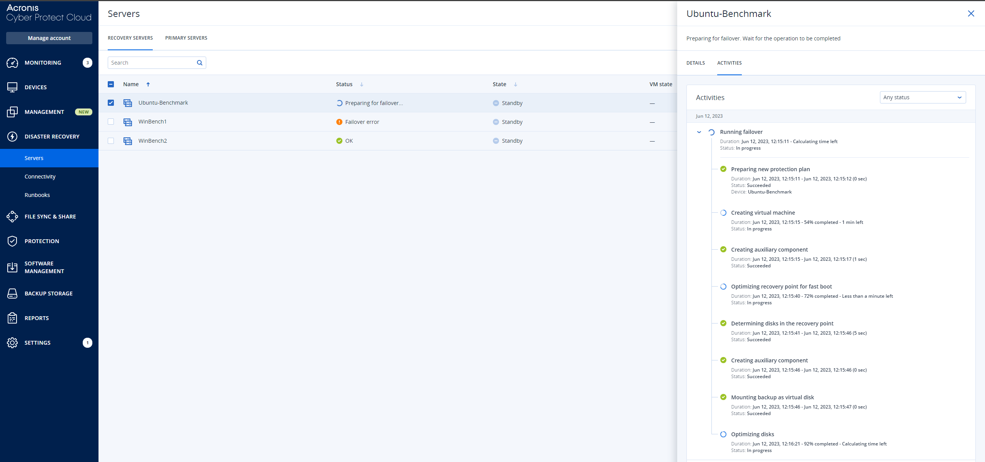Check the WinBench2 row checkbox
Screen dimensions: 985x462
(111, 141)
